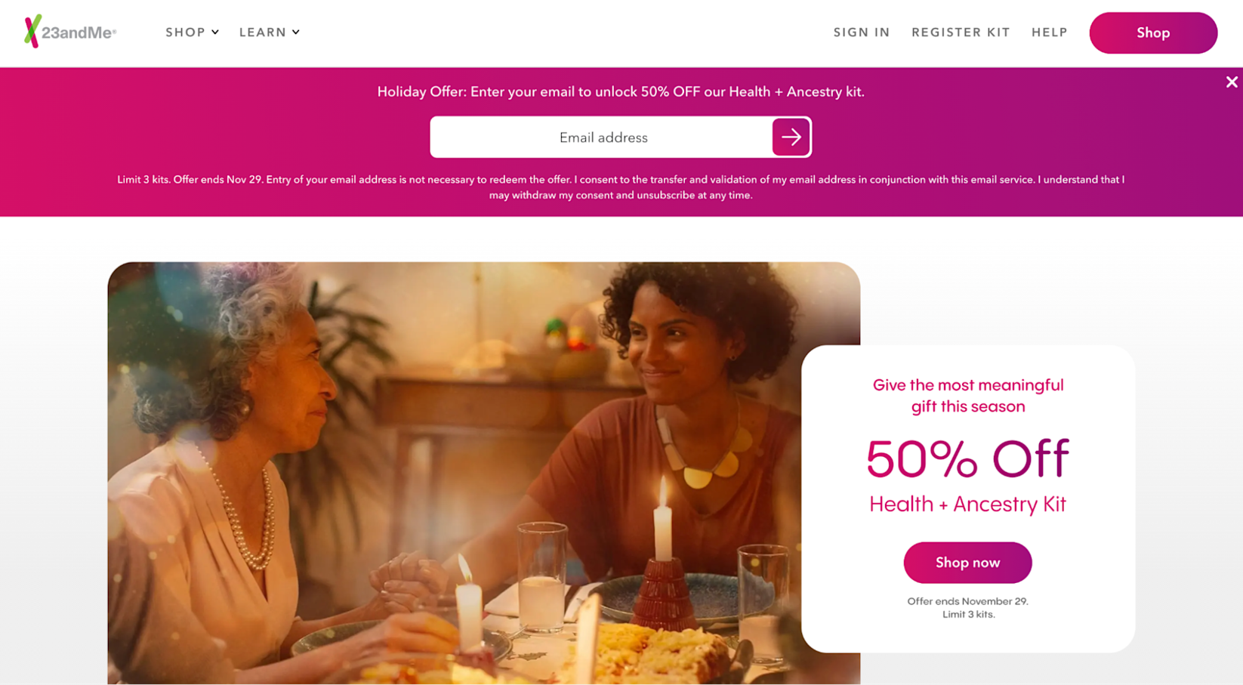This screenshot has width=1243, height=685.
Task: Submit email with the arrow icon
Action: coord(791,137)
